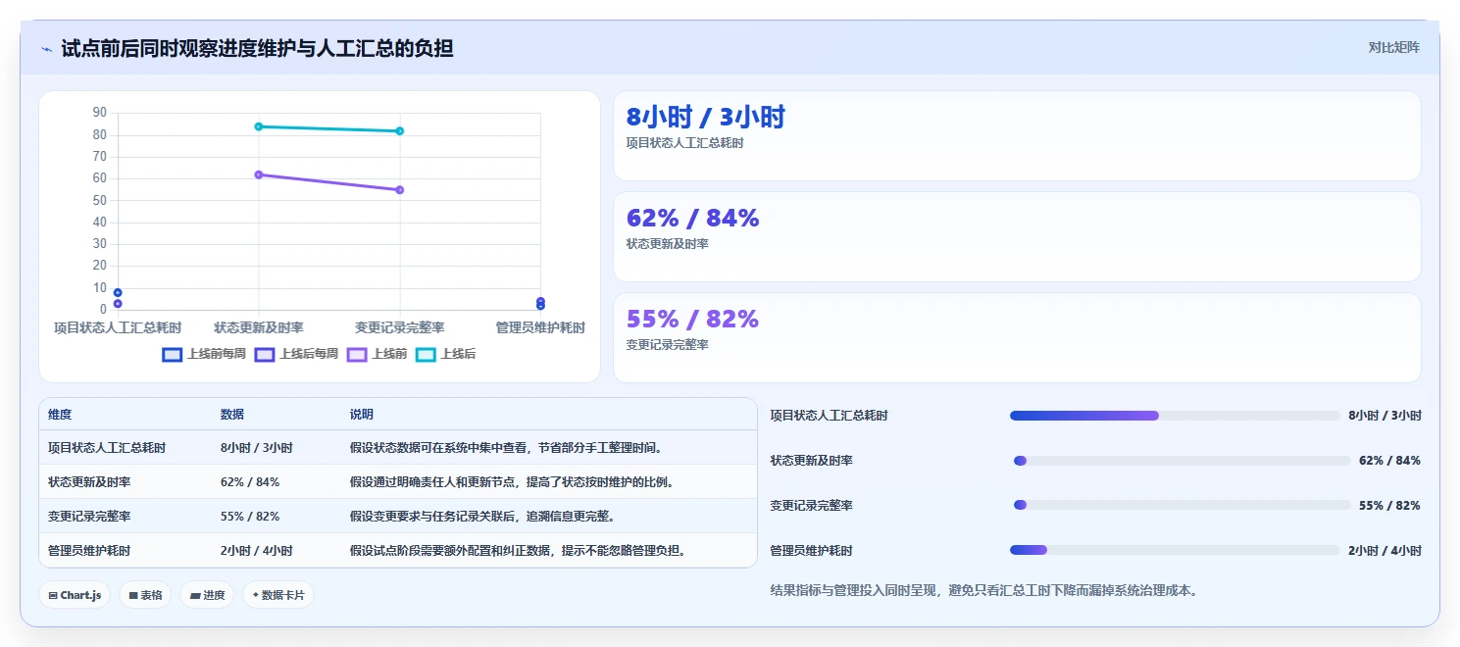Image resolution: width=1460 pixels, height=647 pixels.
Task: Click the 变更记录完整率 x-axis label
Action: pos(400,327)
